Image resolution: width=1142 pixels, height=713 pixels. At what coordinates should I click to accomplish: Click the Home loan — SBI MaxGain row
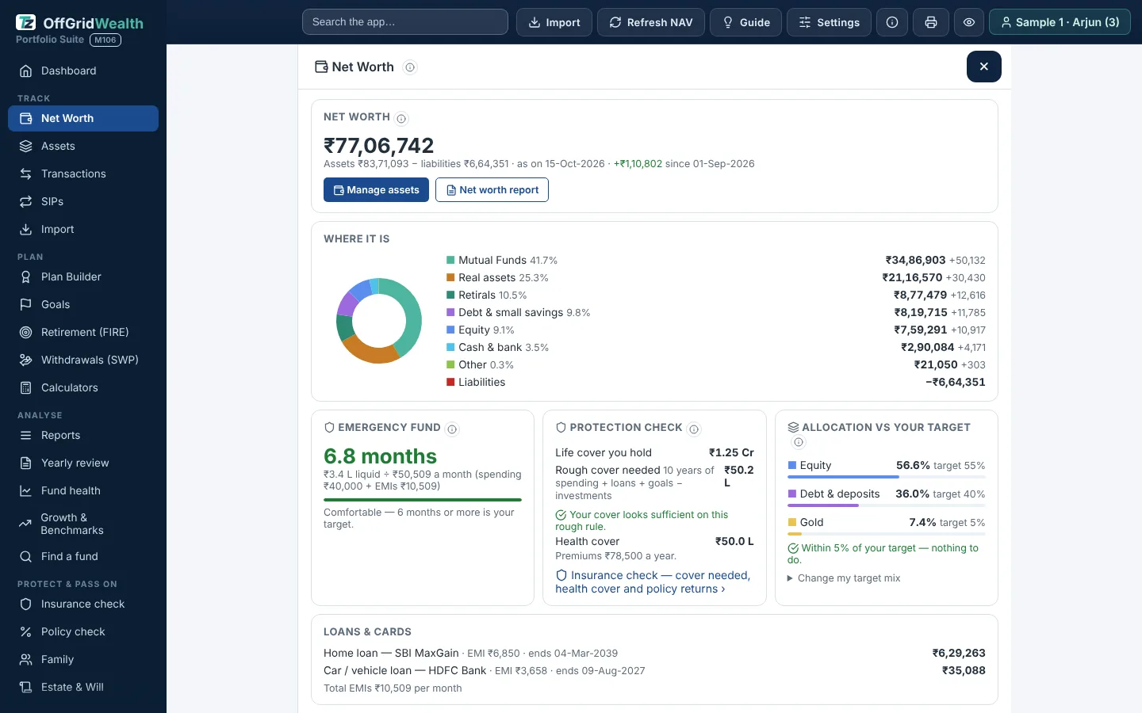[654, 653]
